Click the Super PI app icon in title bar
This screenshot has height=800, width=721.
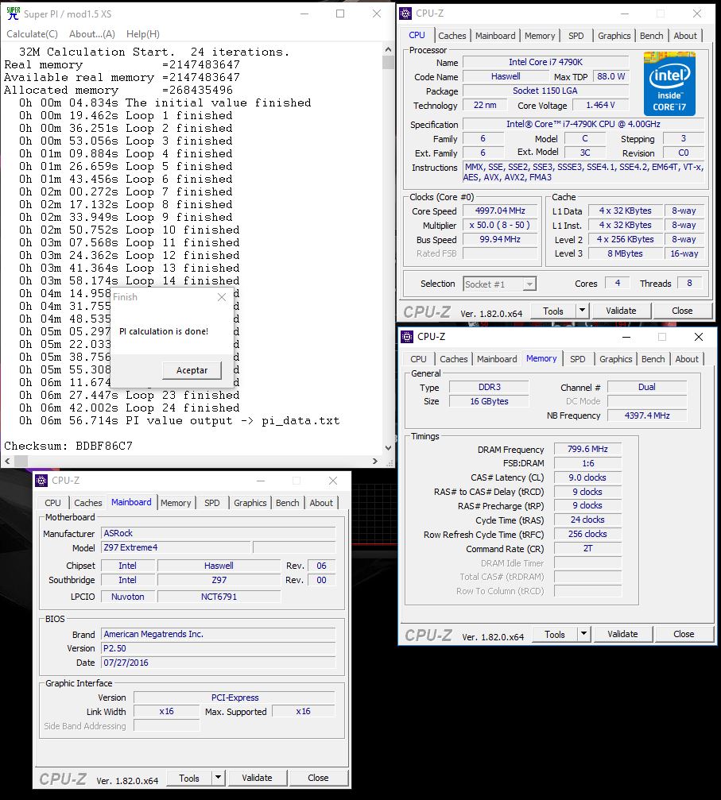click(14, 14)
